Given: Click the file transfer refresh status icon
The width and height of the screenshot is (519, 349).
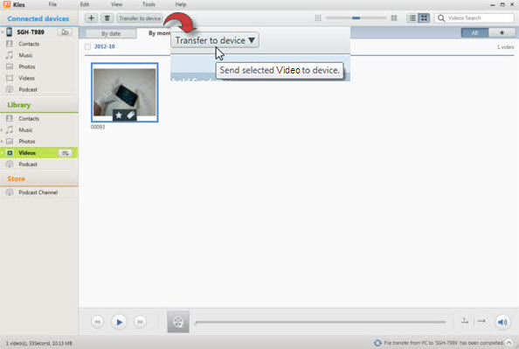Looking at the screenshot, I should click(377, 343).
